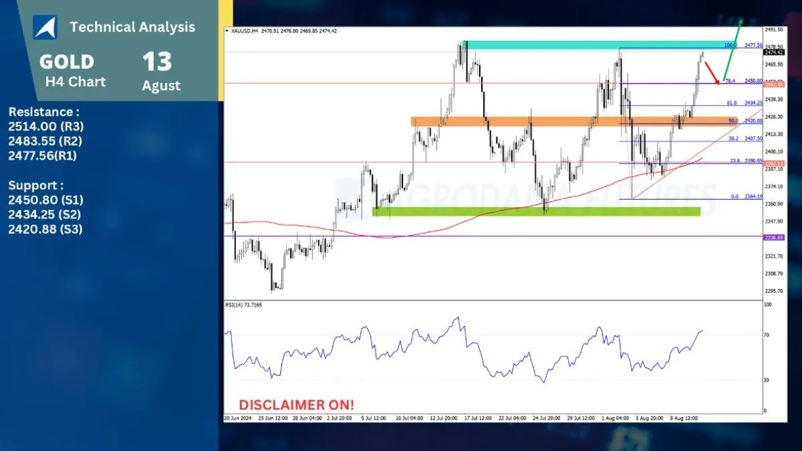Click the 2347.90 price axis label
The height and width of the screenshot is (451, 802).
coord(775,221)
